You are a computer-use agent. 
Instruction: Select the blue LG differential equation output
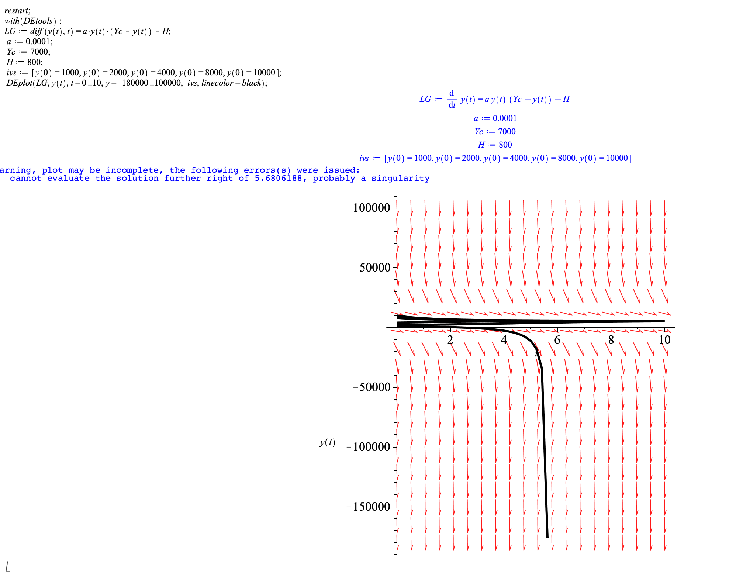point(495,99)
